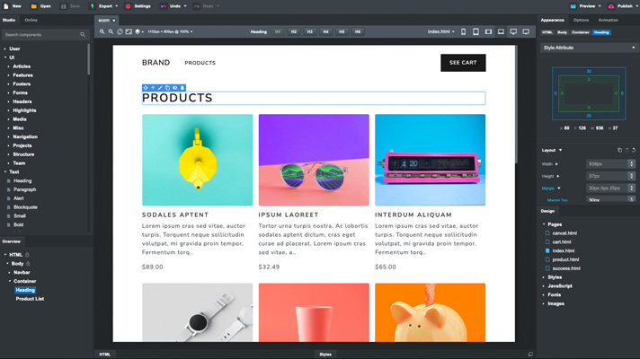Click the search icon in components panel

pos(83,35)
